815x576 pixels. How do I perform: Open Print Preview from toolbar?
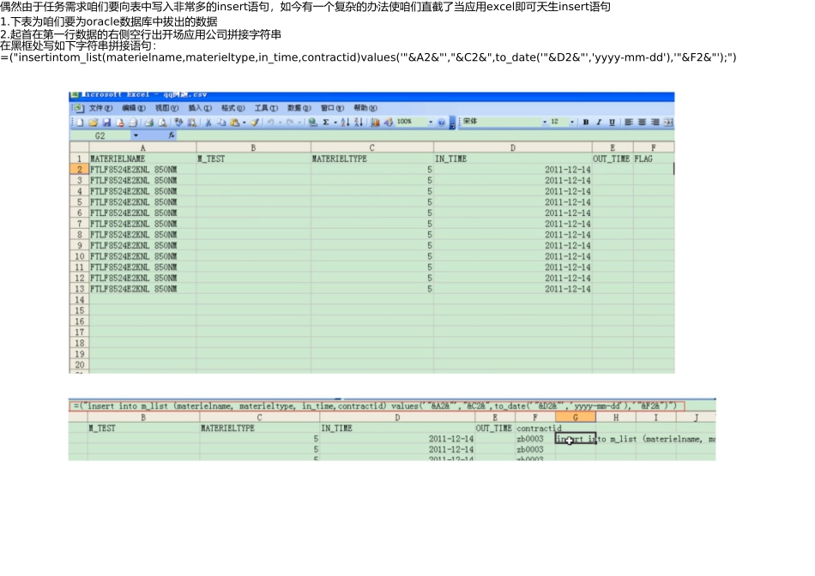tap(163, 123)
